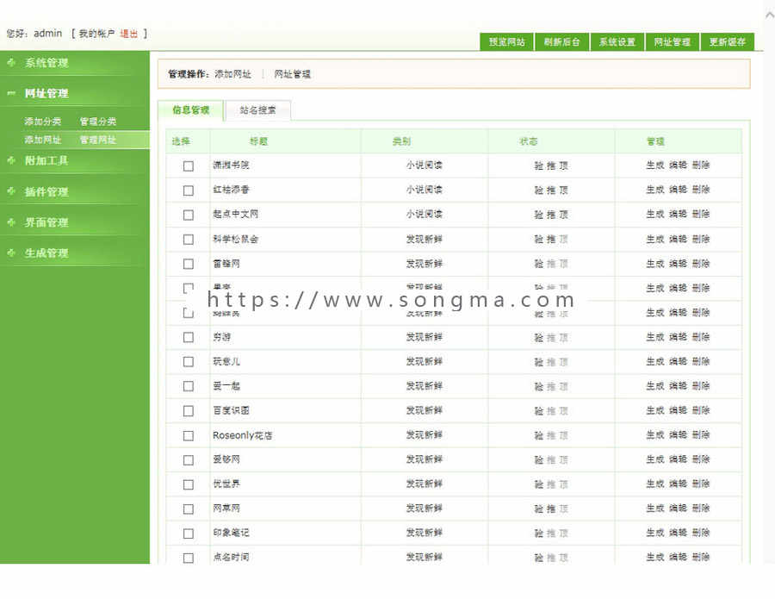Image resolution: width=775 pixels, height=599 pixels.
Task: Click 网址管理 in the 管理操作 bar
Action: point(293,74)
